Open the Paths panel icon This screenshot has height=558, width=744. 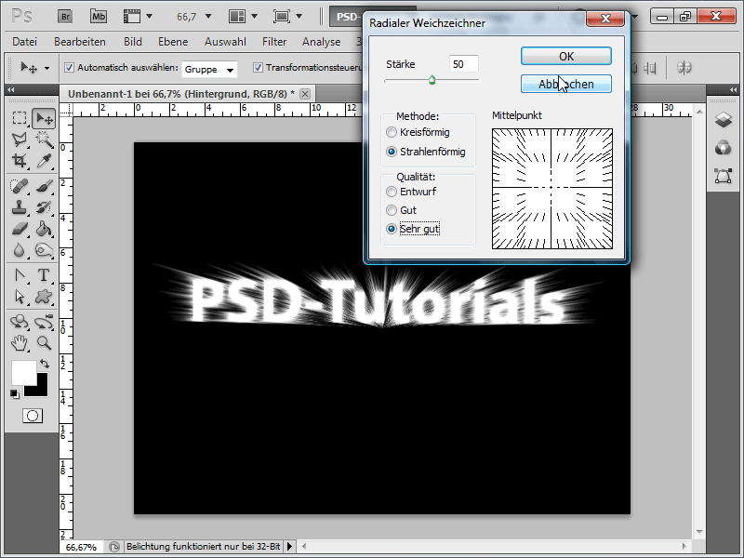click(x=724, y=176)
